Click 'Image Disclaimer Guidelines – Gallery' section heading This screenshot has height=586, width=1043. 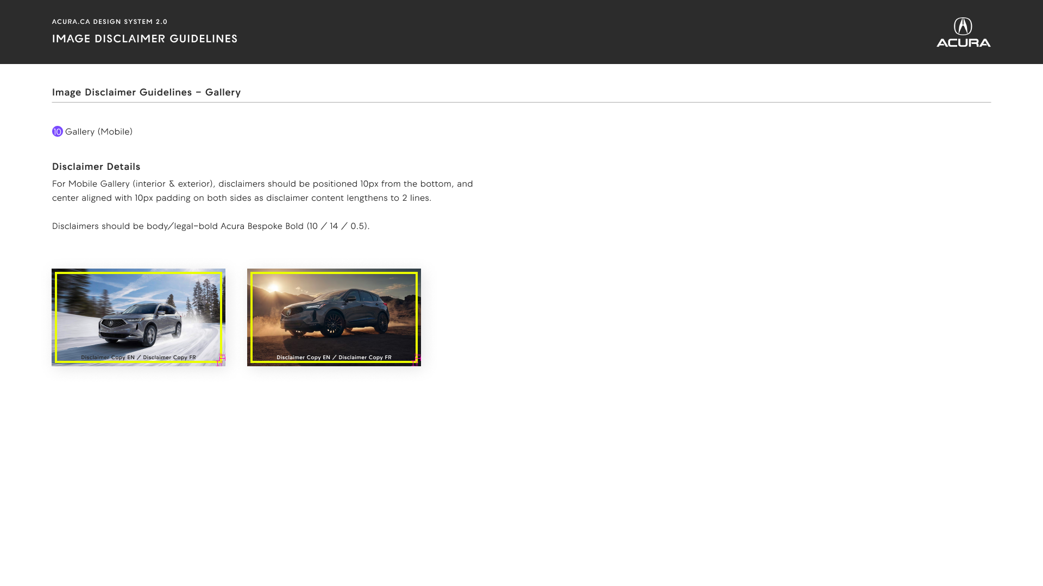click(x=147, y=92)
